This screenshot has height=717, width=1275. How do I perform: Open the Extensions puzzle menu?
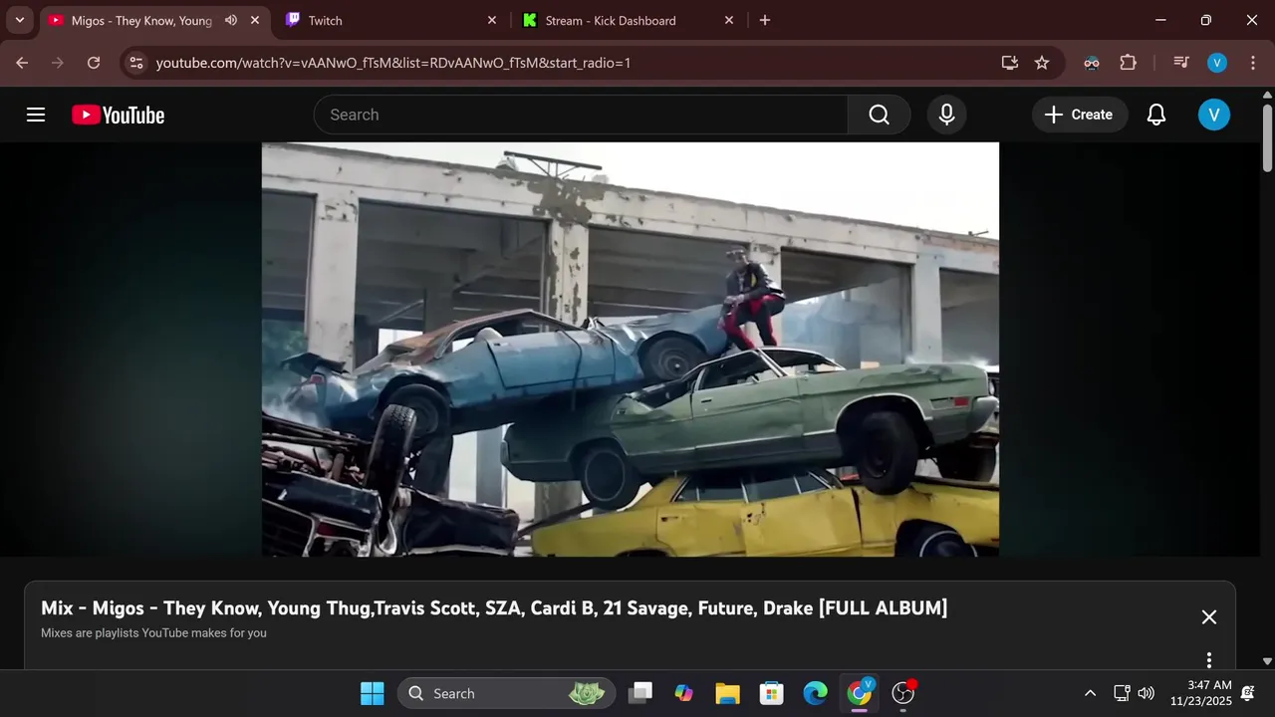(x=1128, y=63)
